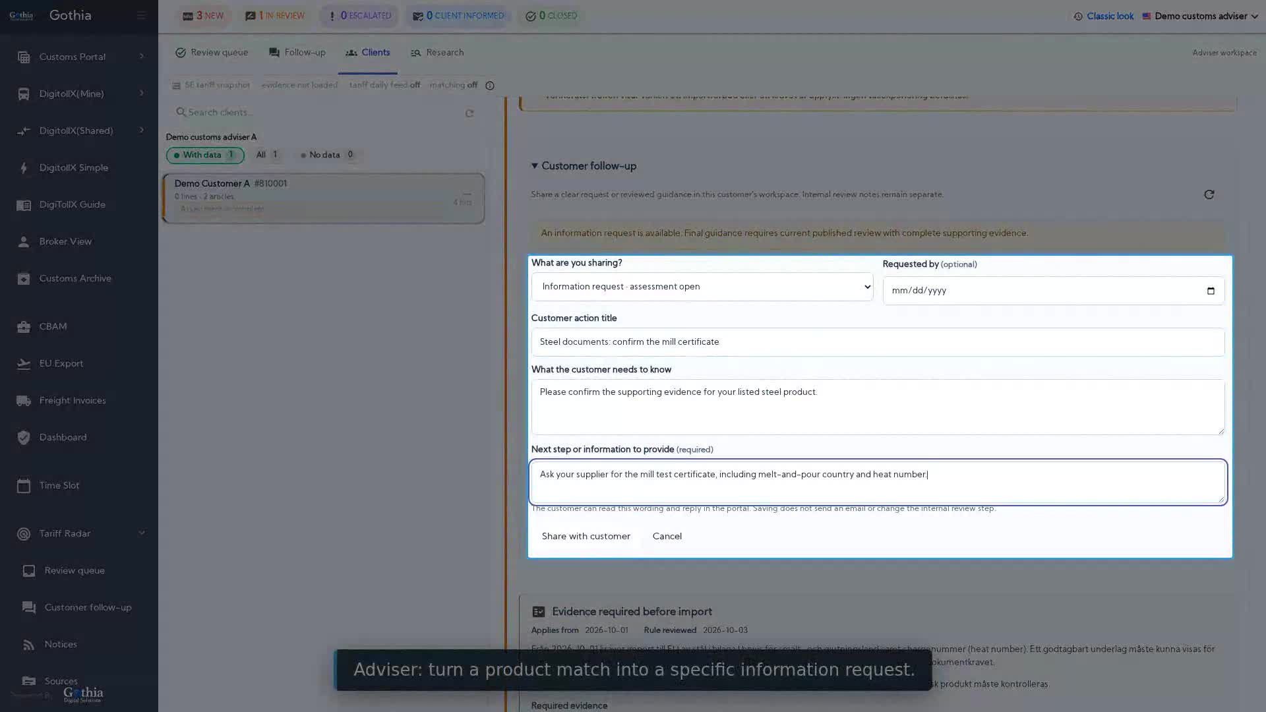Click the tariff daily feed off label
The image size is (1266, 712).
click(384, 85)
